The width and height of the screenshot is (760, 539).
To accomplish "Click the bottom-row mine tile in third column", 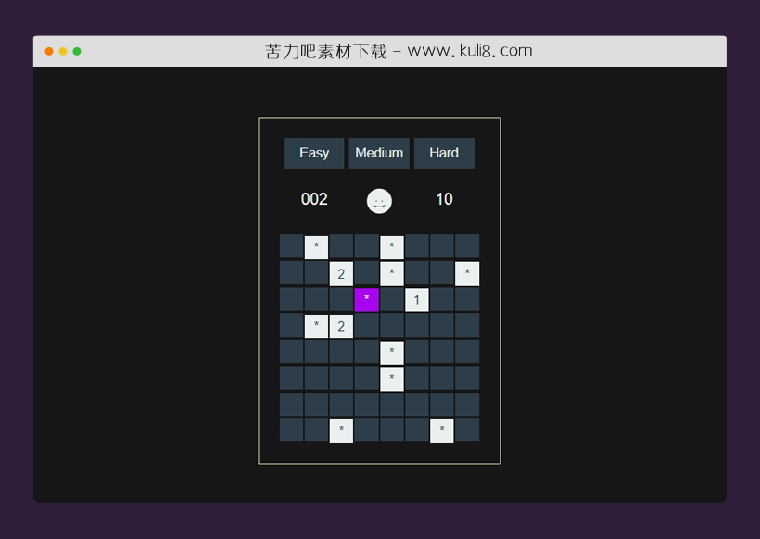I will [341, 431].
